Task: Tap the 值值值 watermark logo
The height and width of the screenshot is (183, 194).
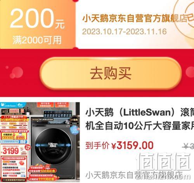Action: click(x=163, y=161)
